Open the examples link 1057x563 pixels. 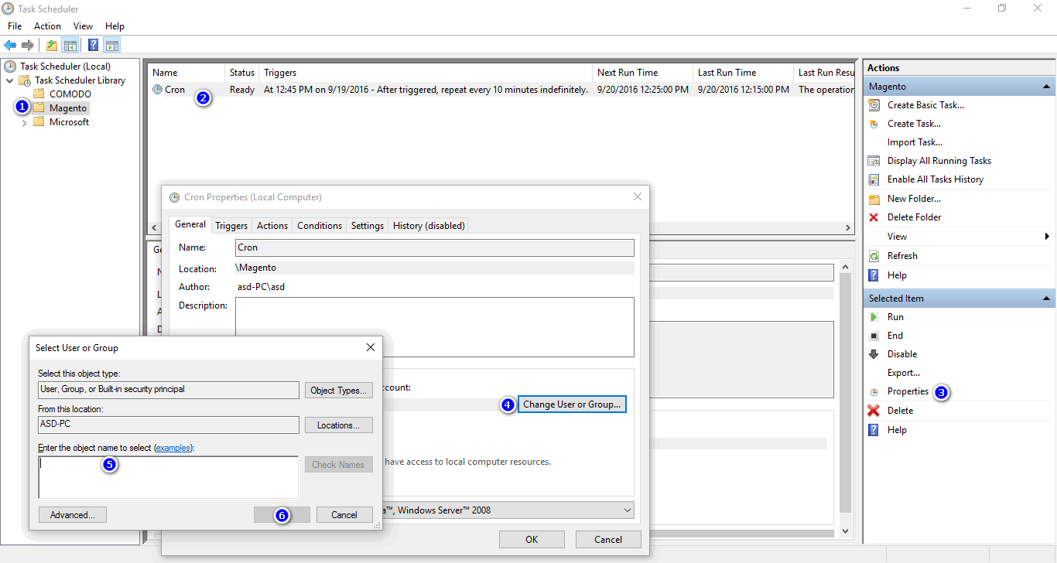173,447
